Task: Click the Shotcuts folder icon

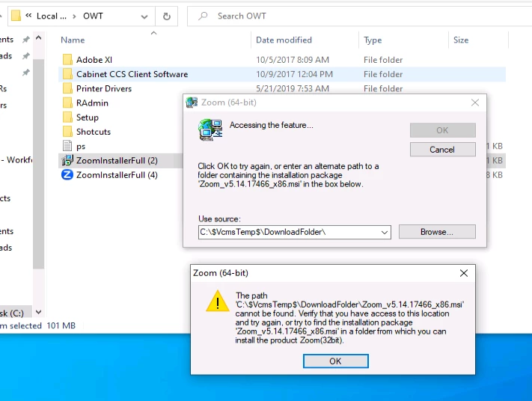Action: pos(67,132)
